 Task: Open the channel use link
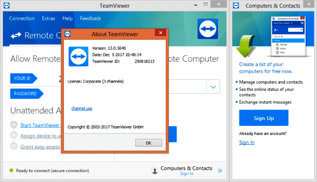coord(82,108)
